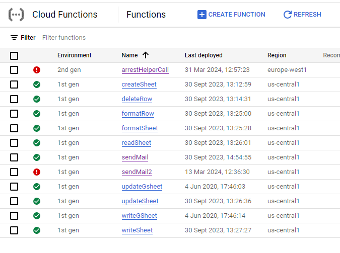Click the red error icon for arrestHelperCall
The image size is (340, 253).
click(37, 70)
